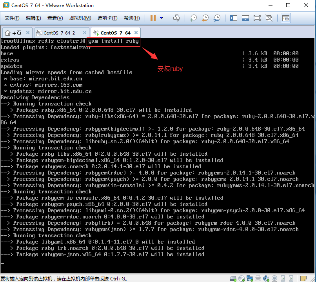Close the CentOS_7_64_2 tab
Image resolution: width=316 pixels, height=282 pixels.
[85, 33]
